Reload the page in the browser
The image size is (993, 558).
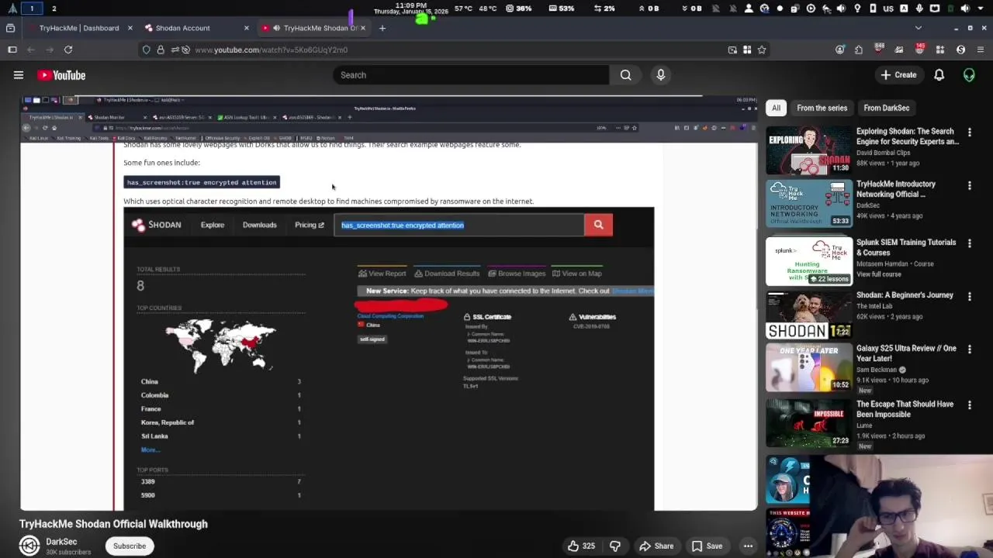pyautogui.click(x=68, y=50)
